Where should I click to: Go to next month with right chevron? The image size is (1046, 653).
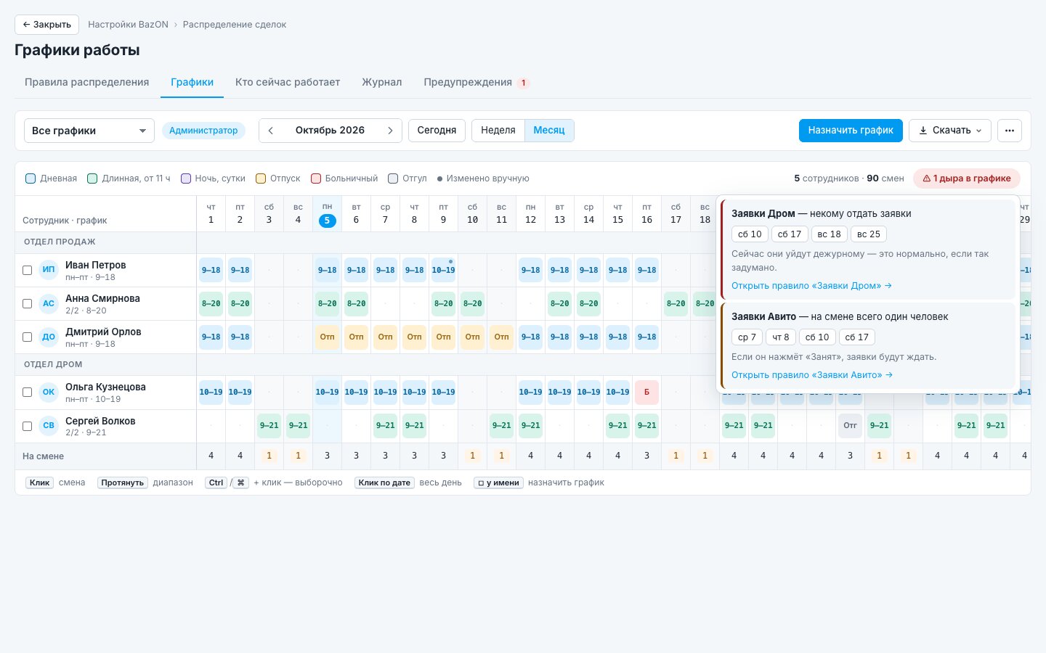click(x=390, y=131)
